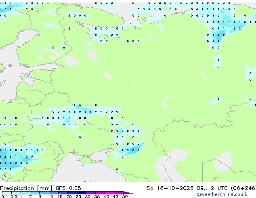Click the '0.1' legend scale value
This screenshot has width=256, height=198.
[4, 196]
